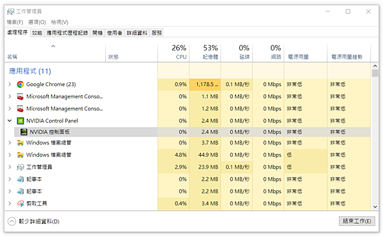Click the 工作管理員 process icon
383x238 pixels.
pyautogui.click(x=20, y=167)
